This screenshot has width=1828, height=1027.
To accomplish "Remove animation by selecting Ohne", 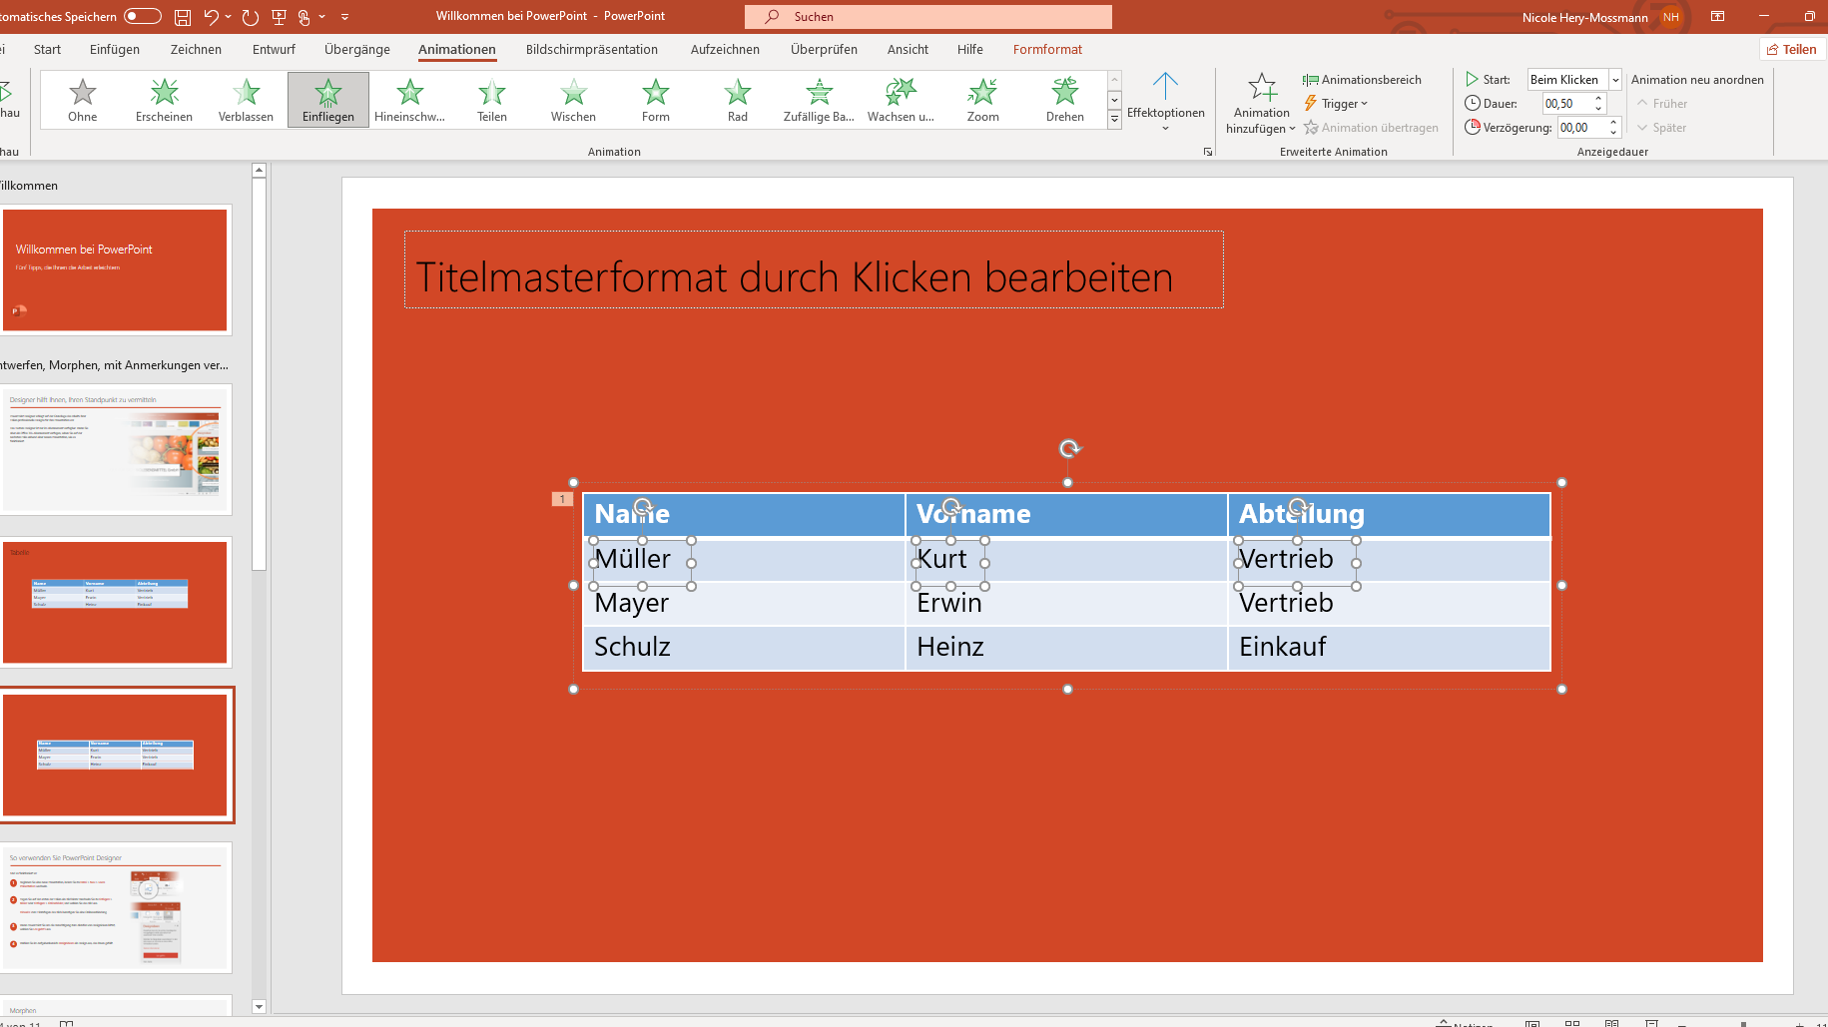I will (82, 99).
